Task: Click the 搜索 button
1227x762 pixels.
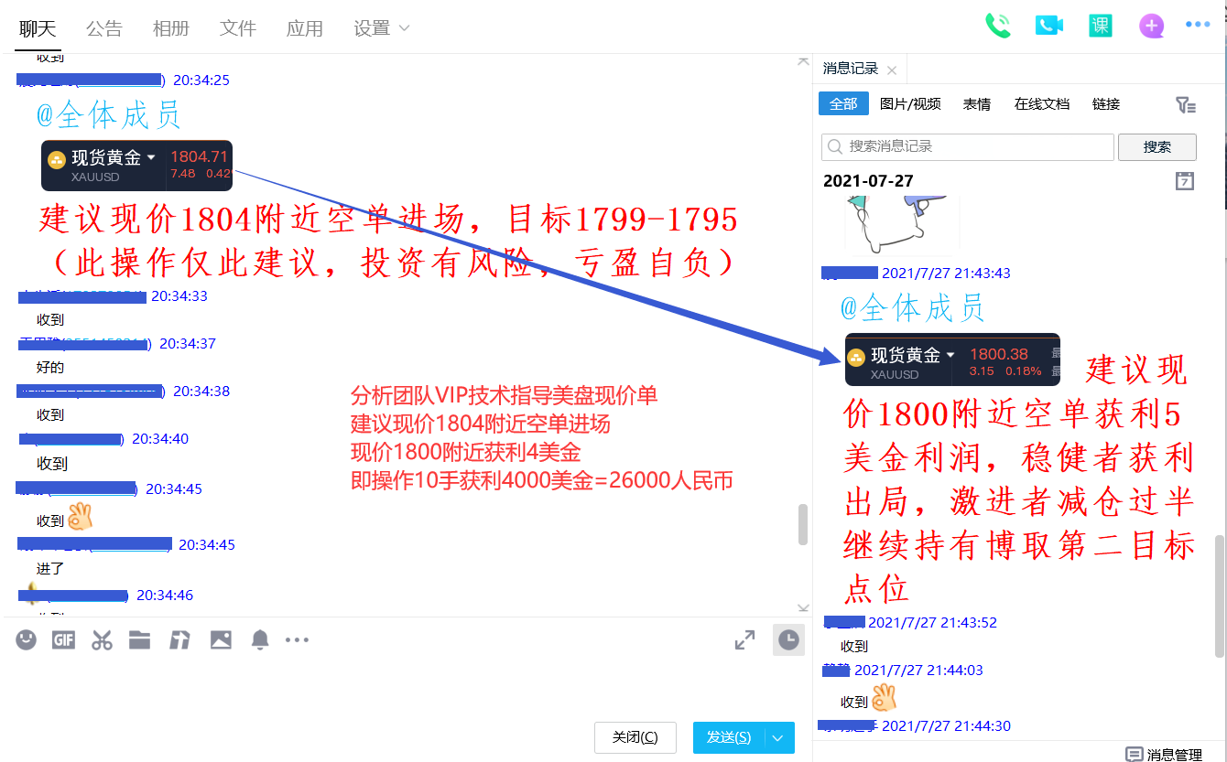Action: pos(1157,146)
